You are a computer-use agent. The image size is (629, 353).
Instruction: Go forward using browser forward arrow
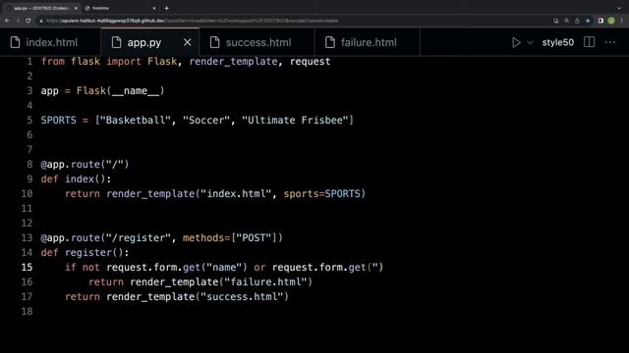point(18,21)
